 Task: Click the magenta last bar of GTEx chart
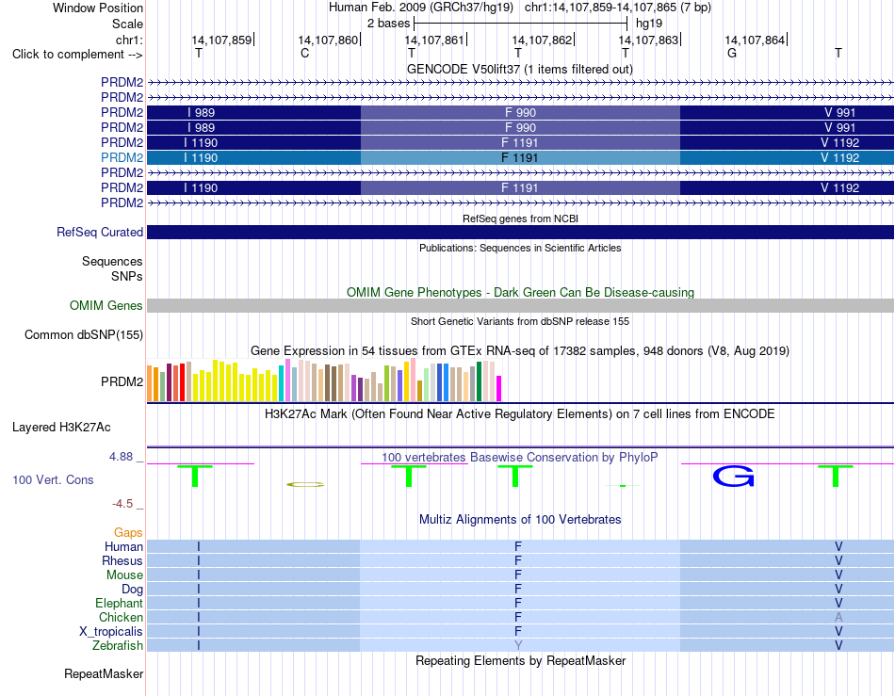coord(499,389)
